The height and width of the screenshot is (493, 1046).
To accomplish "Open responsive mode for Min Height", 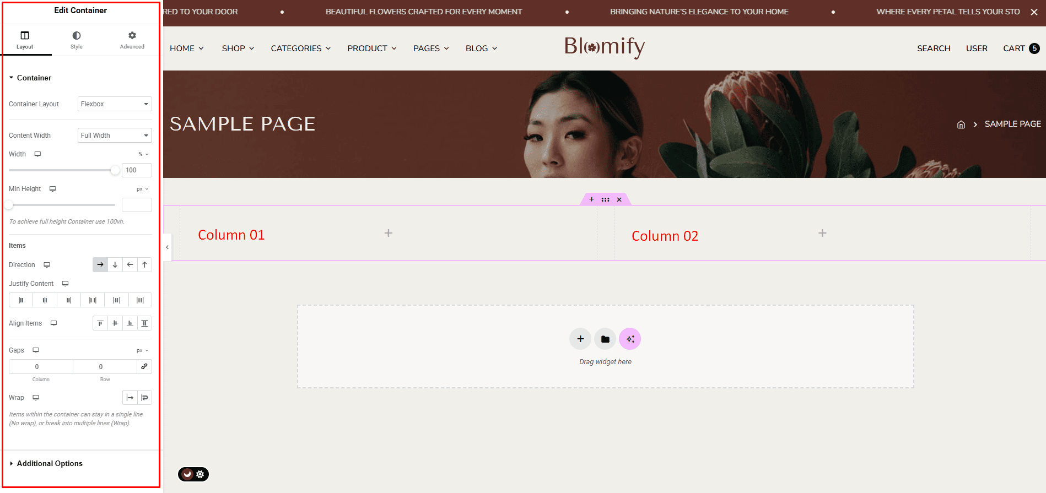I will point(52,189).
